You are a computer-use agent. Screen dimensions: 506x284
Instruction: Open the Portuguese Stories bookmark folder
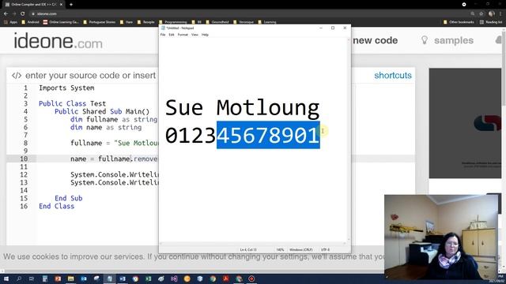100,22
